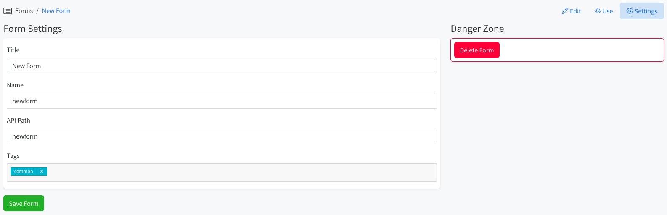
Task: Click the red Delete Form button
Action: click(x=477, y=50)
